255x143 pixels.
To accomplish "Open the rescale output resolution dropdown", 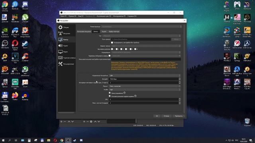I will pyautogui.click(x=146, y=56).
